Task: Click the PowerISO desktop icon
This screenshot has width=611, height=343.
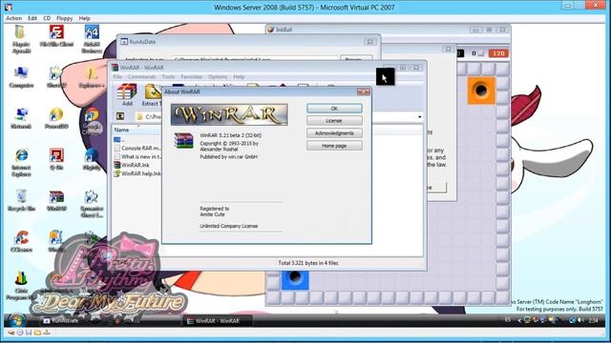Action: (x=56, y=118)
